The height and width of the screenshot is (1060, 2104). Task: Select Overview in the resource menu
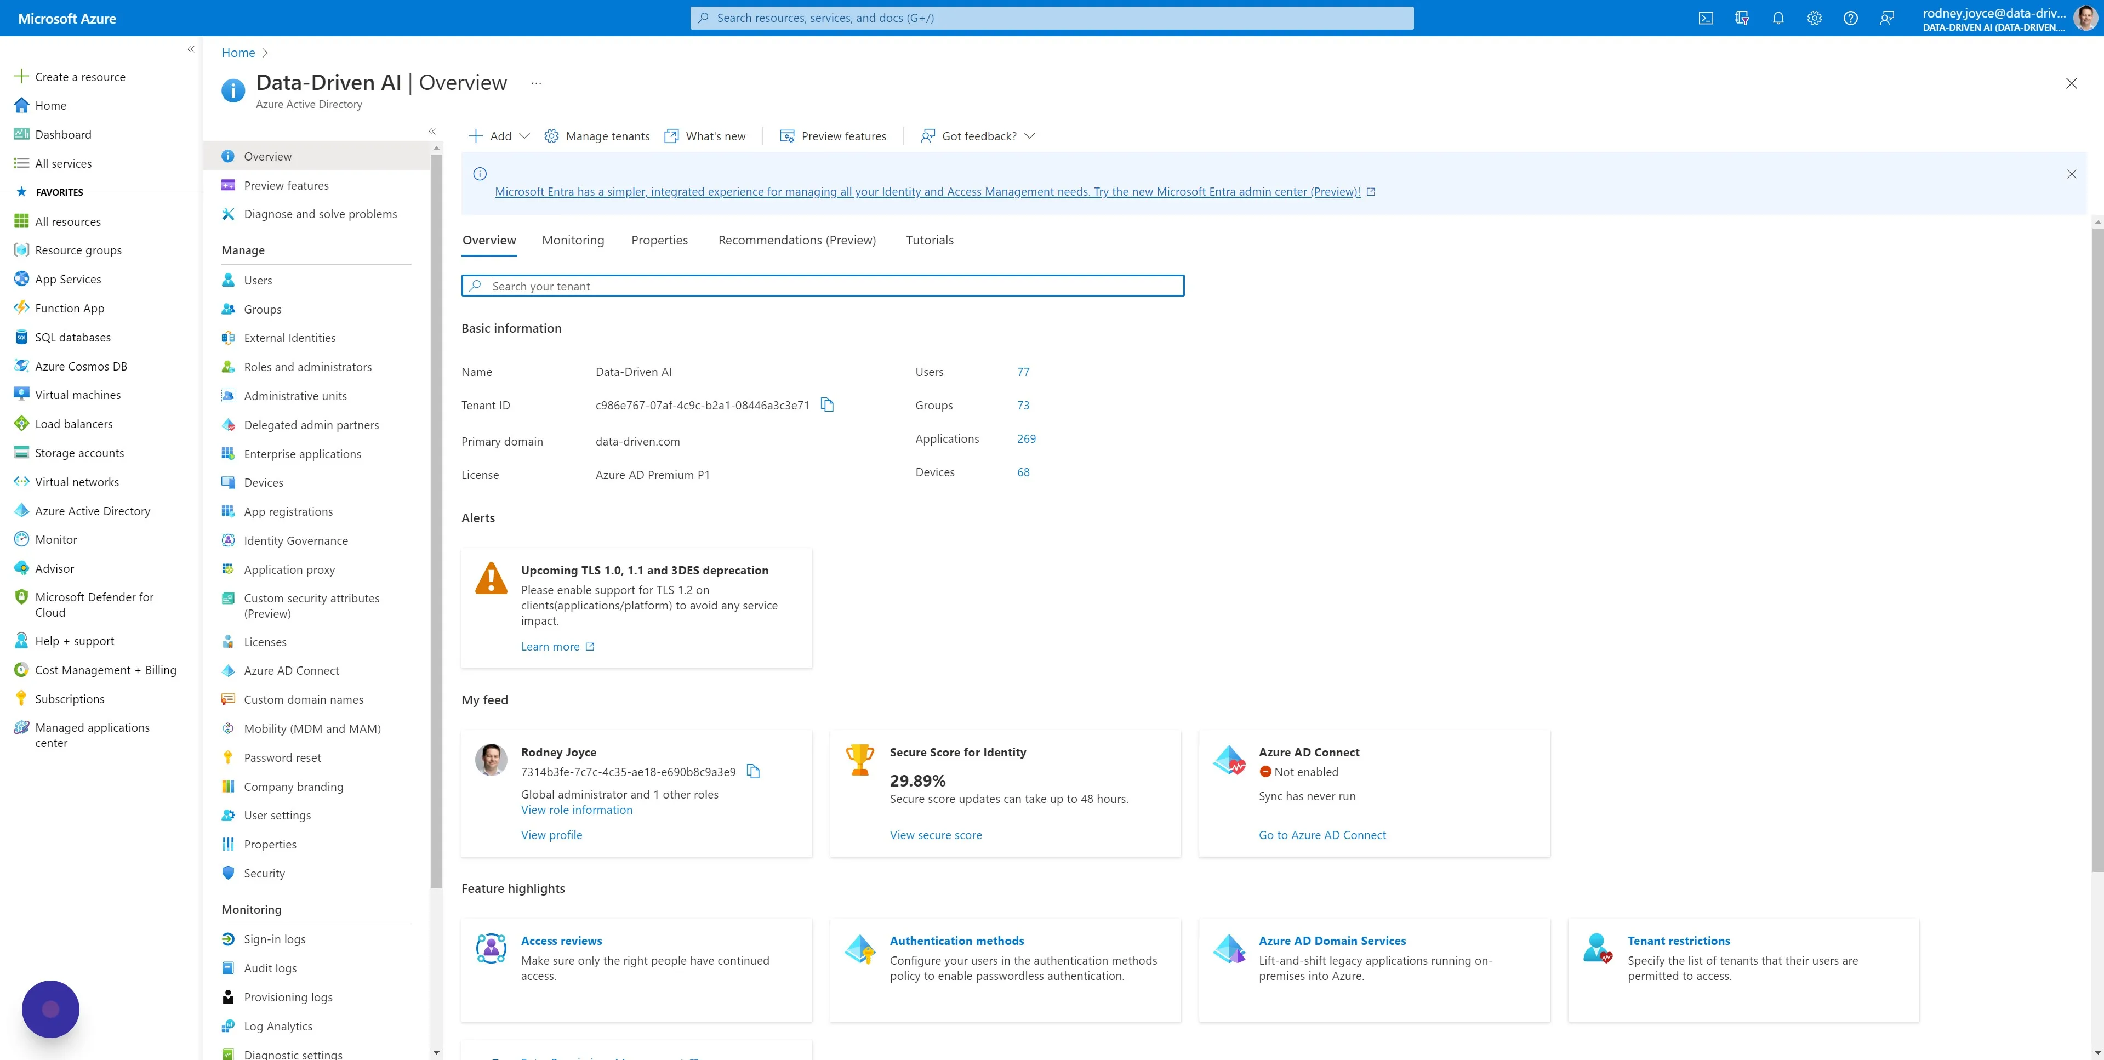[317, 156]
